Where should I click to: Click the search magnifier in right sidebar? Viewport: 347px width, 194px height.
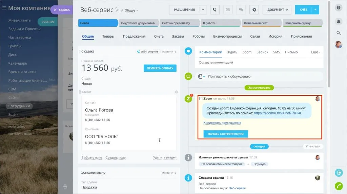pos(339,33)
